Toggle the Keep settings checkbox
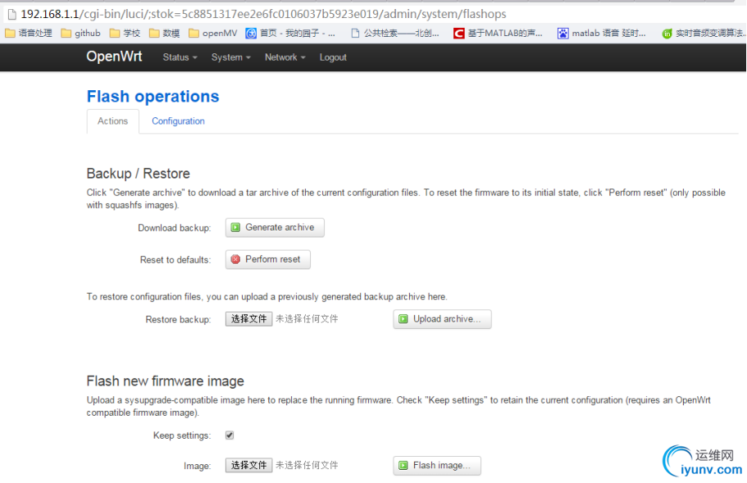The height and width of the screenshot is (483, 747). point(230,435)
